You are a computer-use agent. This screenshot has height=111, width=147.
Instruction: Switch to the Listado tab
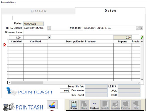pyautogui.click(x=39, y=11)
